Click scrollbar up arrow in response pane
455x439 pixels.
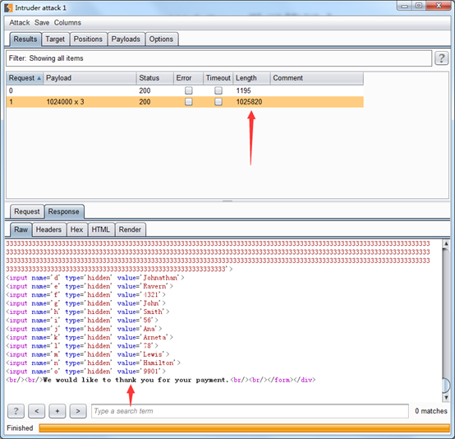pos(446,244)
